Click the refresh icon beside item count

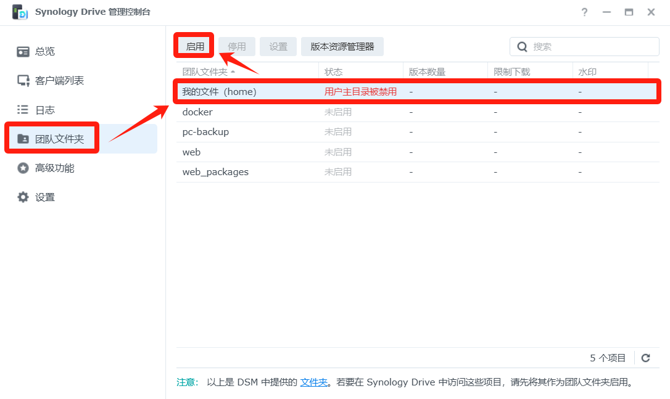coord(646,358)
